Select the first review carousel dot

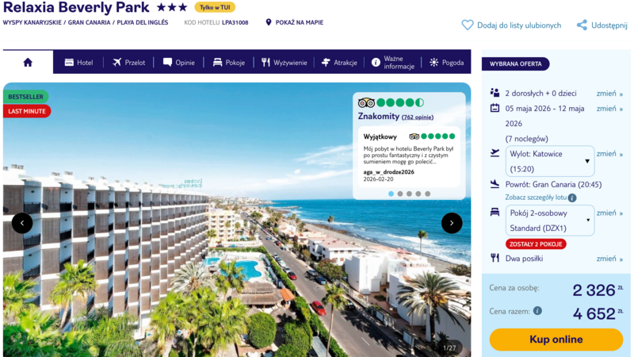coord(391,194)
